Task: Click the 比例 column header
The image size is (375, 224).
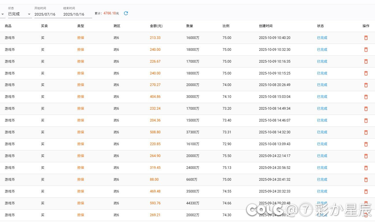Action: click(x=226, y=26)
